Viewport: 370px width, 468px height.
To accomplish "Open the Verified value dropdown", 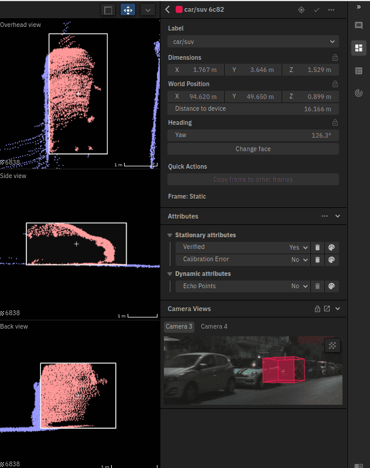I will pos(298,247).
